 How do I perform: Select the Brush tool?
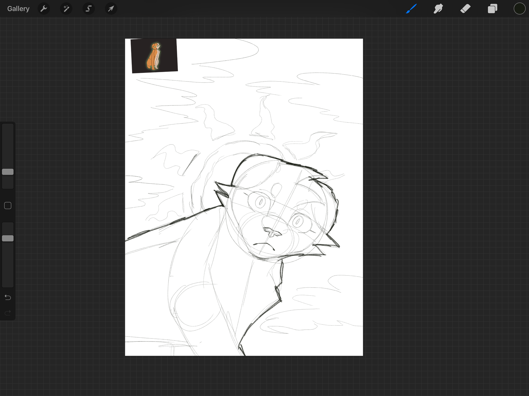click(411, 9)
